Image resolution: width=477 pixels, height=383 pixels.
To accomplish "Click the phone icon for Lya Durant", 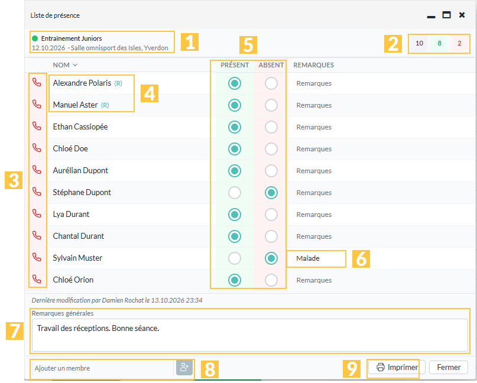I will point(37,213).
